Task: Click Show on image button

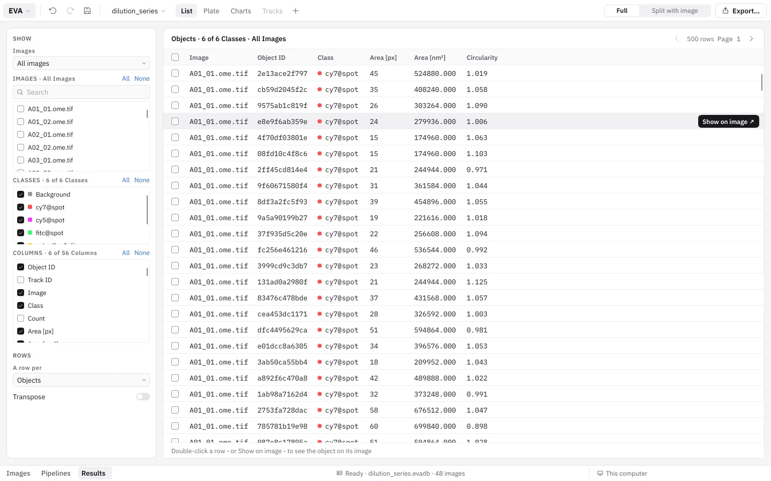Action: 728,122
